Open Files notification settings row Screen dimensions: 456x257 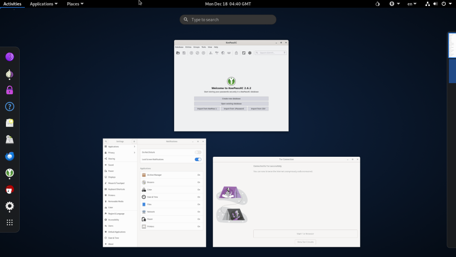click(x=171, y=204)
